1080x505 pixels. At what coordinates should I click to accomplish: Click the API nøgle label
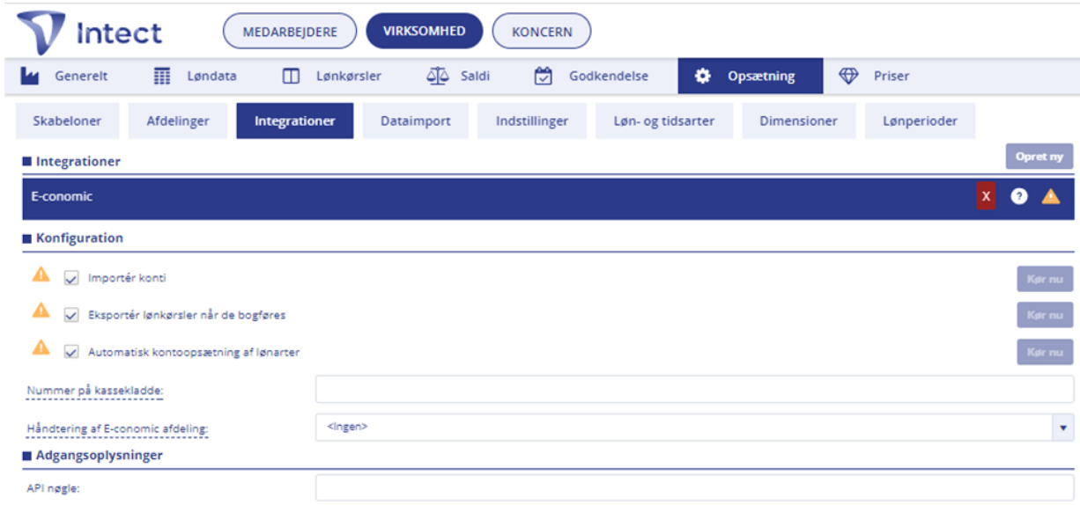pos(54,489)
